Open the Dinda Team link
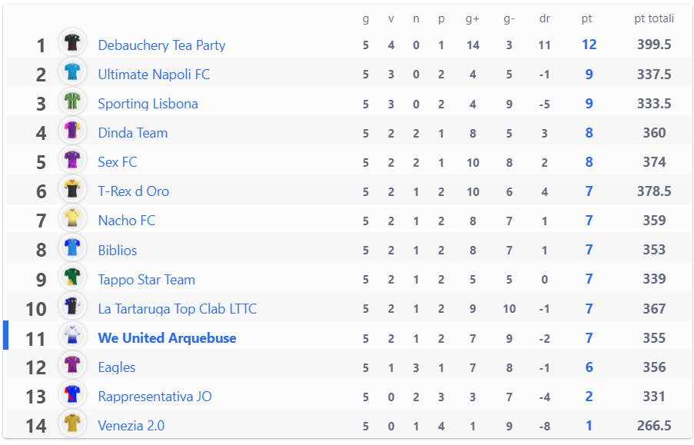The width and height of the screenshot is (694, 445). pyautogui.click(x=133, y=133)
